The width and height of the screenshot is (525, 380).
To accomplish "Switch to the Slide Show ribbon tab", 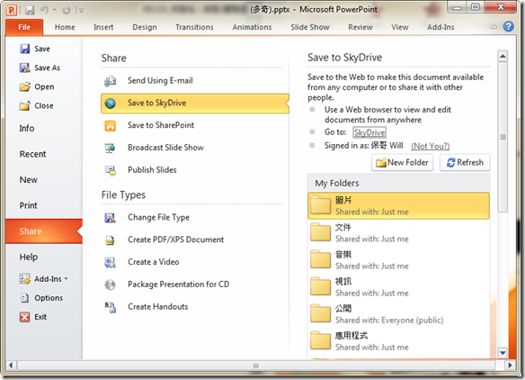I will tap(310, 27).
